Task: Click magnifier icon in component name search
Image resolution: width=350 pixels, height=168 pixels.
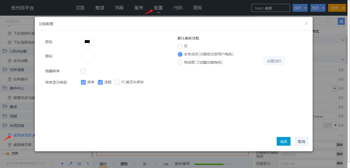Action: [x=51, y=163]
